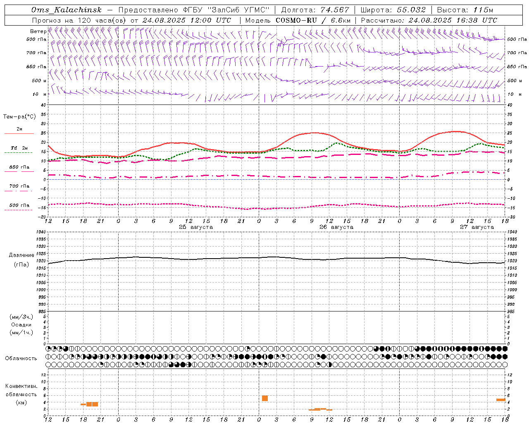Click the '(км)' unit under convective cloudiness

tap(21, 402)
